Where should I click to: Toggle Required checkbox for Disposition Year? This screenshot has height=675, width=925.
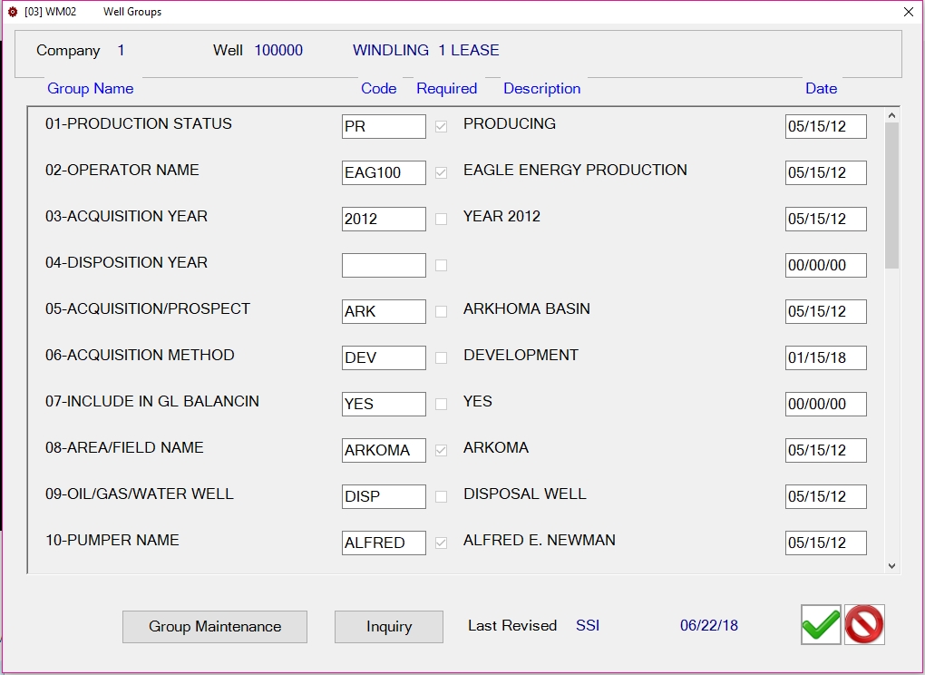[x=441, y=266]
